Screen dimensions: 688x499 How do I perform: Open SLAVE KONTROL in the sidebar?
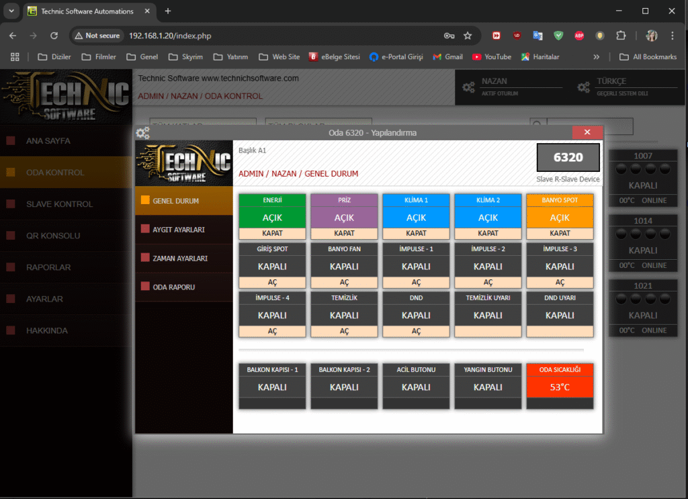coord(66,204)
